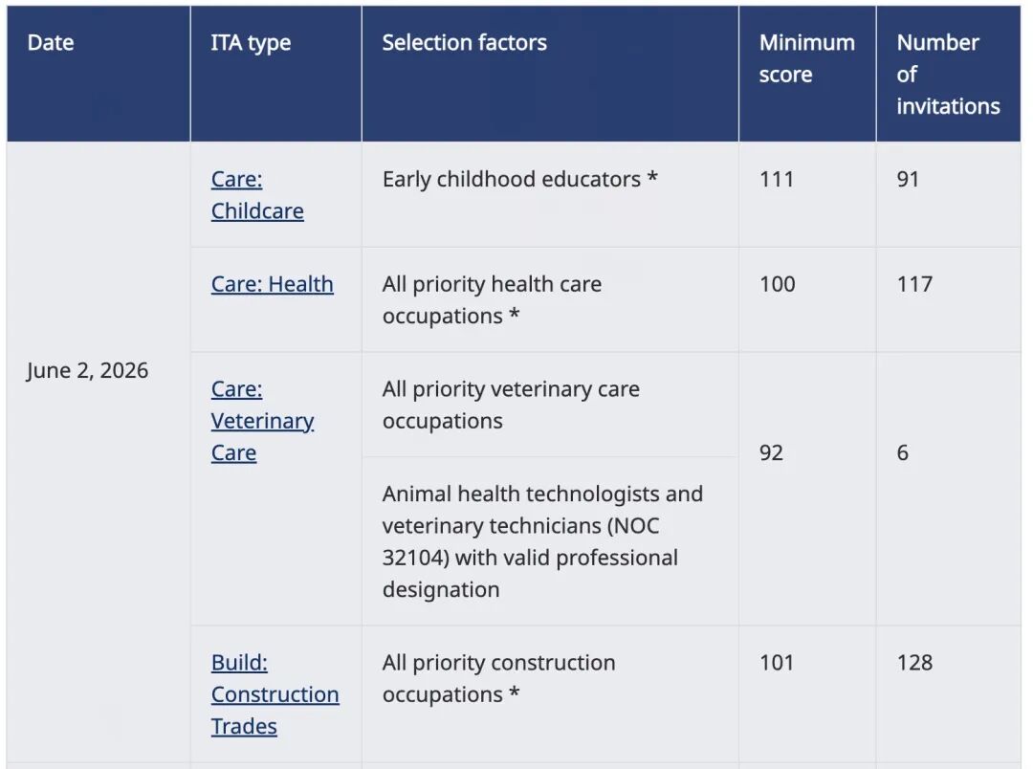Open the Build: Construction Trades link
This screenshot has height=769, width=1033.
click(x=275, y=693)
